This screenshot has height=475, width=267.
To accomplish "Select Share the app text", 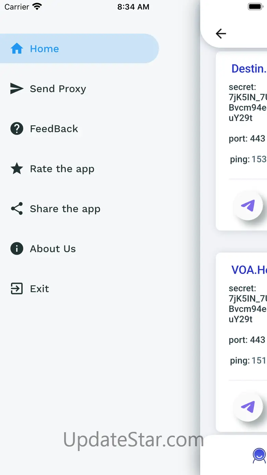I will pos(65,209).
